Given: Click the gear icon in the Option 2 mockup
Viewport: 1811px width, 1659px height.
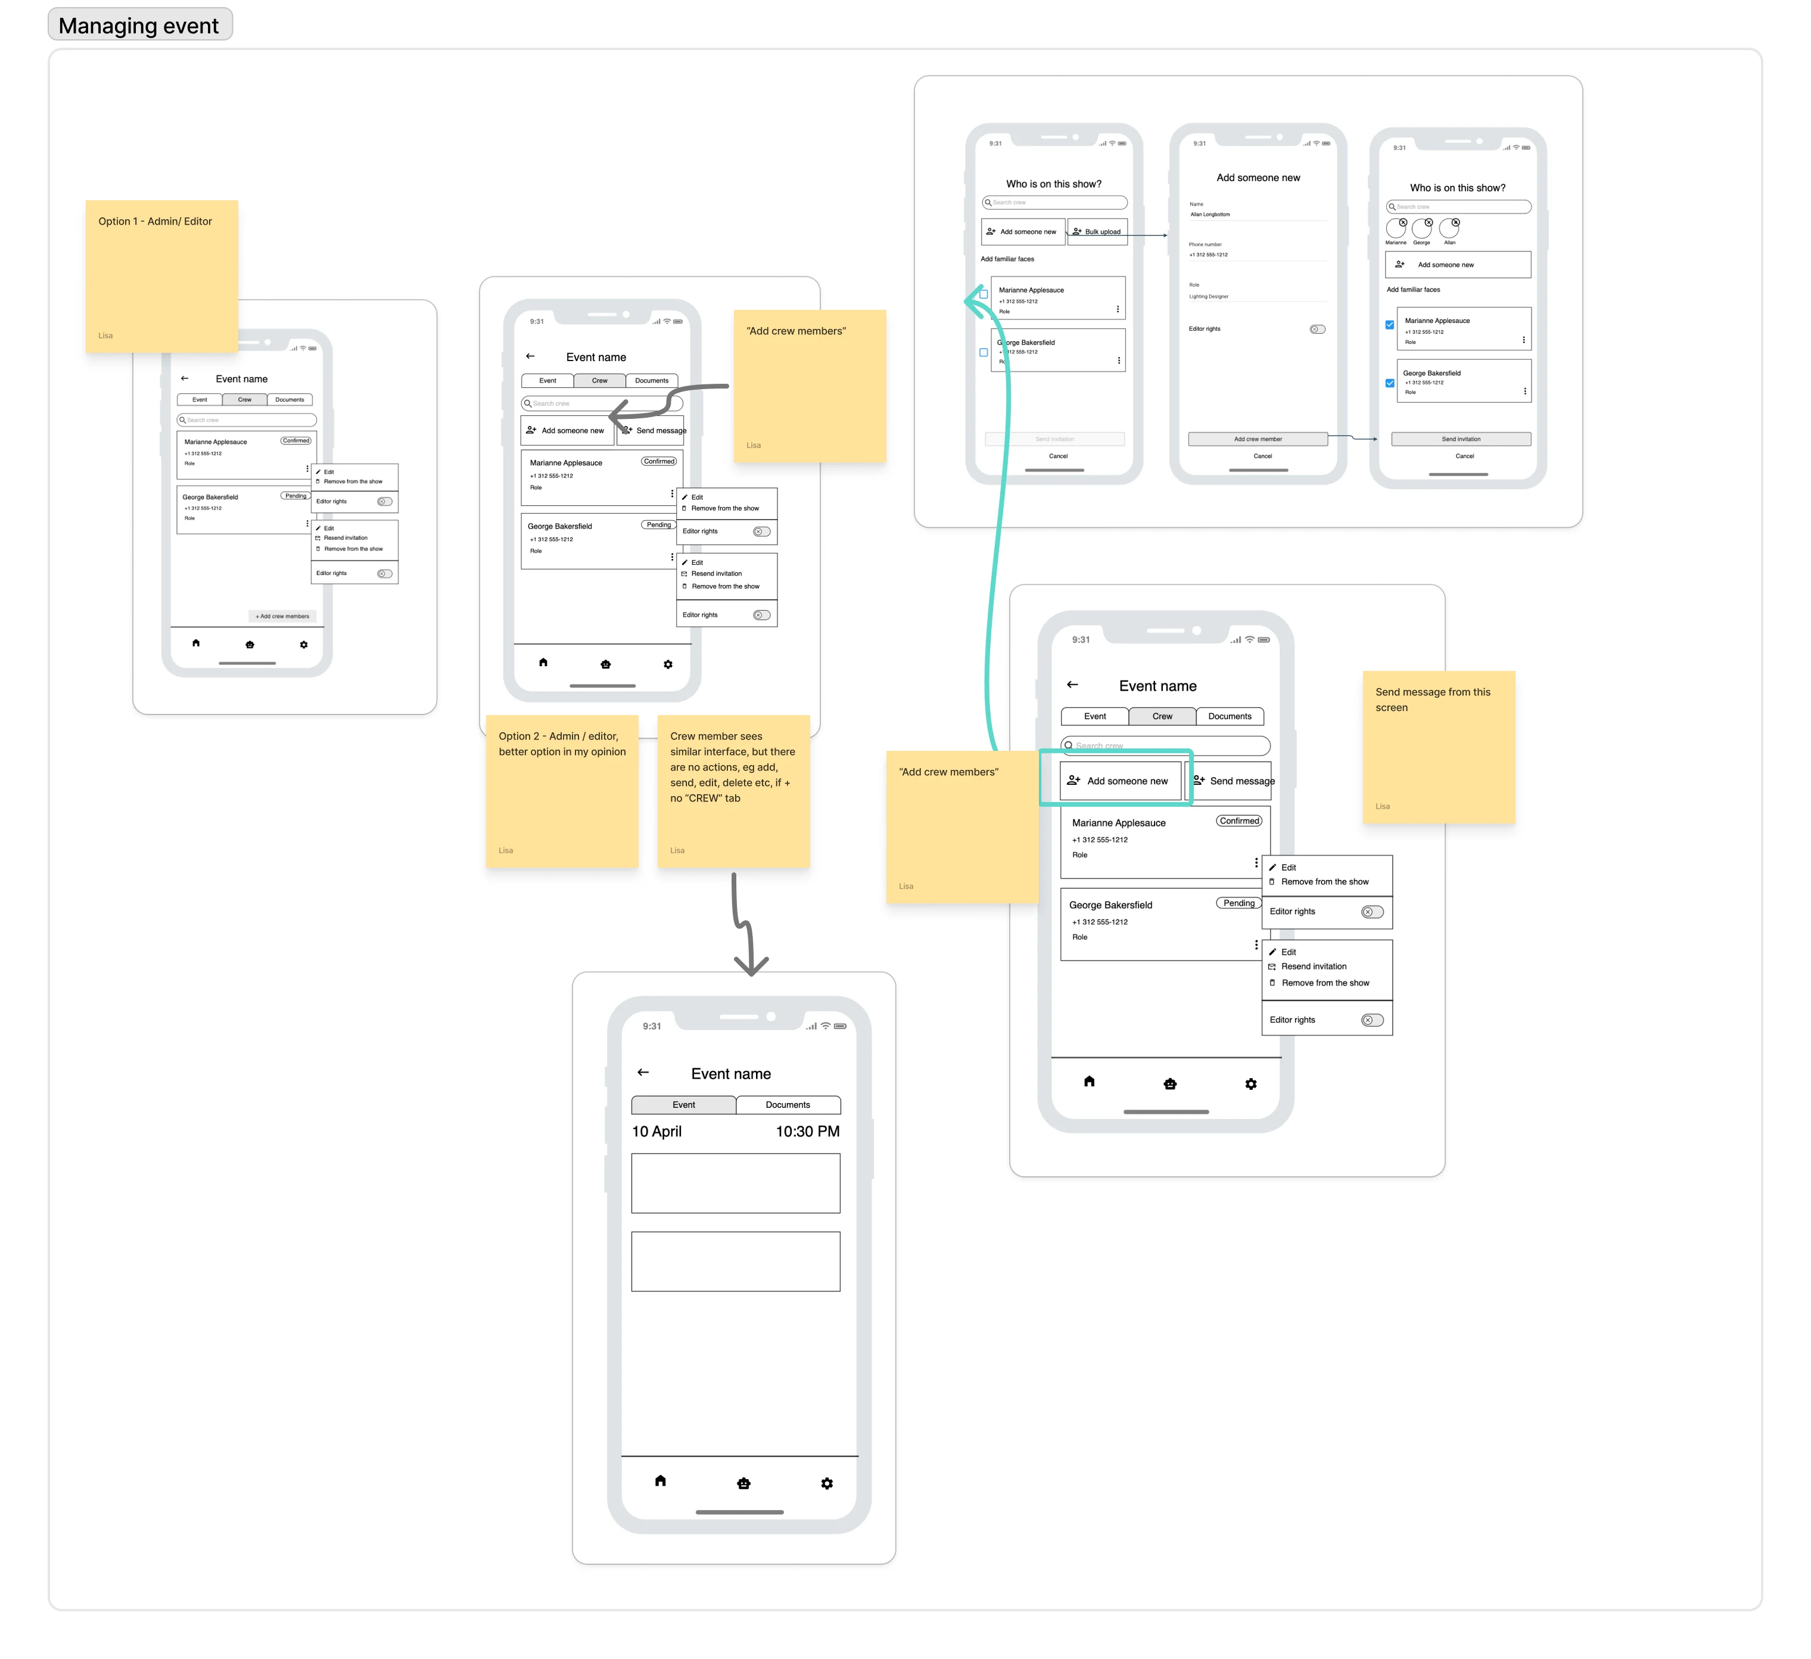Looking at the screenshot, I should point(667,664).
